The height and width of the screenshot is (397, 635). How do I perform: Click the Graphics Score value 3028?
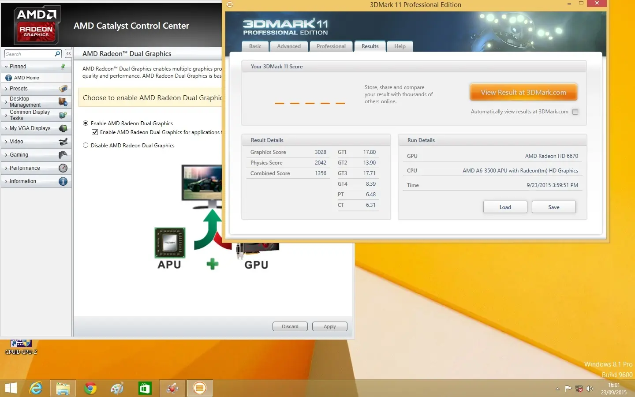click(x=321, y=152)
